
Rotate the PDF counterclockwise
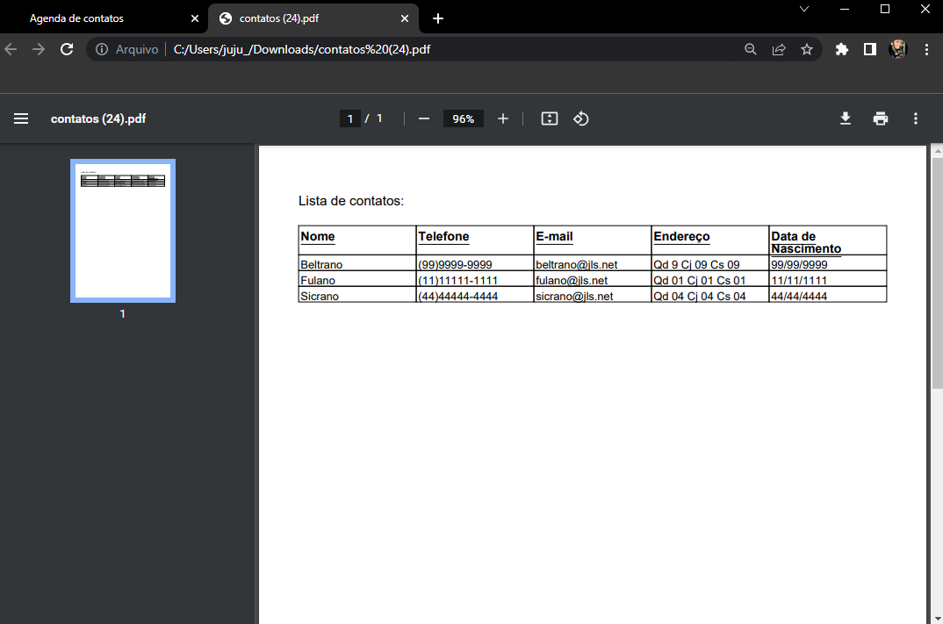(580, 118)
